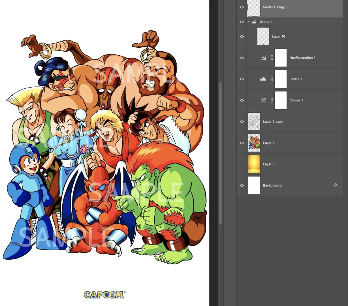The width and height of the screenshot is (348, 306).
Task: Toggle Curves 1 layer visibility
Action: (x=242, y=100)
